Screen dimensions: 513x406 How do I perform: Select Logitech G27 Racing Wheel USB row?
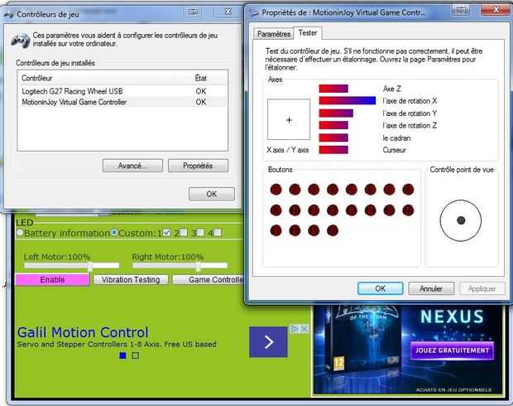click(x=122, y=91)
